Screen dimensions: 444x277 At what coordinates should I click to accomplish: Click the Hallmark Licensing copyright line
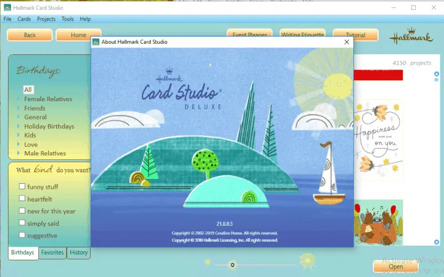(224, 240)
